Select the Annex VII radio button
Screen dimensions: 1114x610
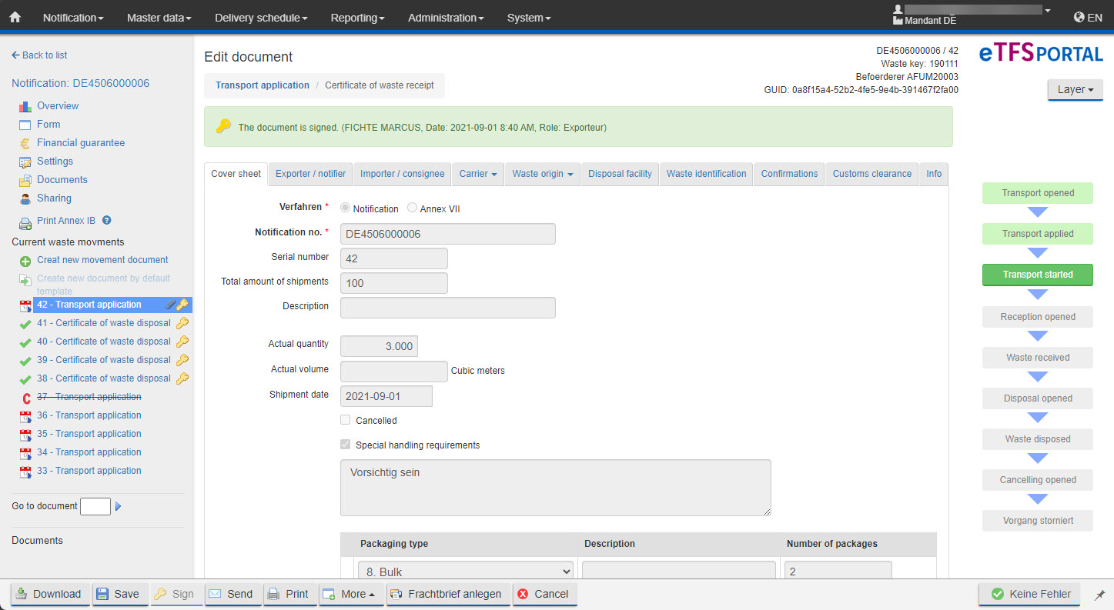click(x=413, y=208)
